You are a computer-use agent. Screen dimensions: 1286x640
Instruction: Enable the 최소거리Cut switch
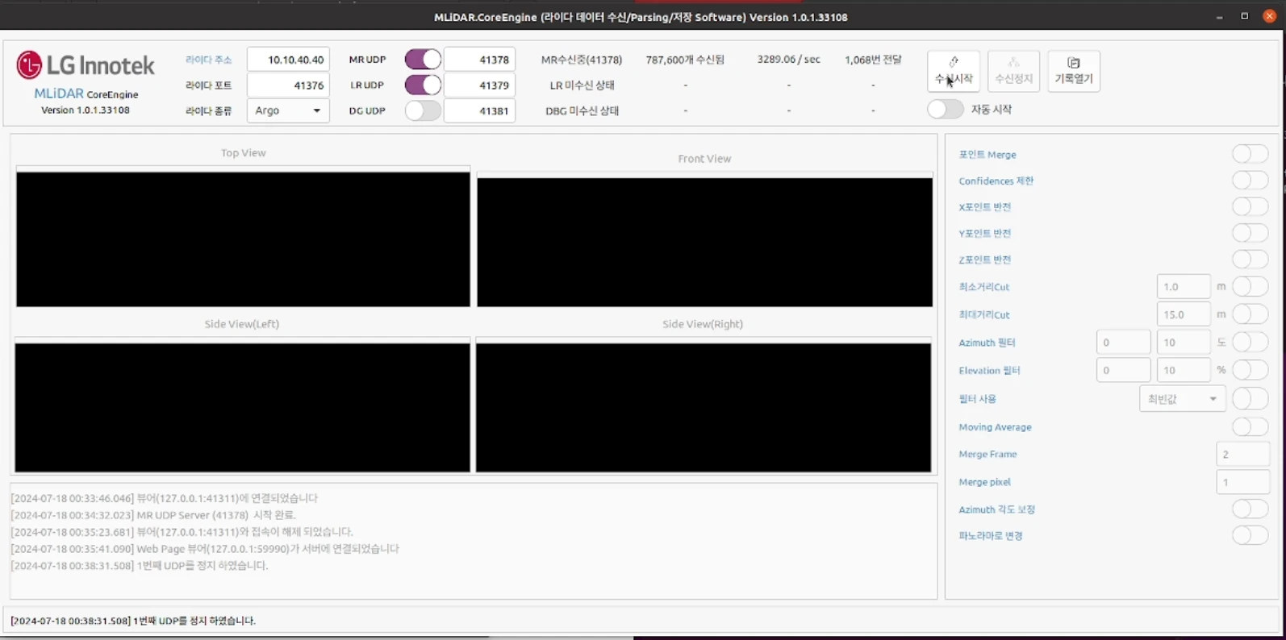(x=1250, y=286)
